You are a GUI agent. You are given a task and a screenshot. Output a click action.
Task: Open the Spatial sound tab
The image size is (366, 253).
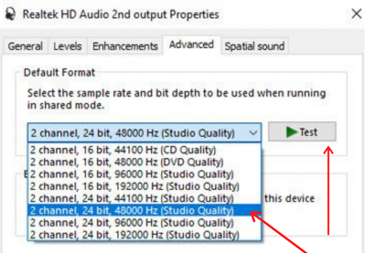point(254,46)
